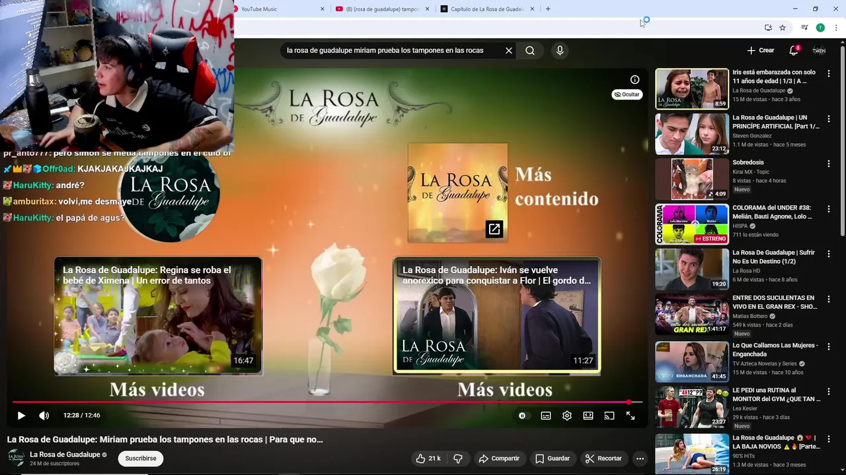Viewport: 846px width, 475px height.
Task: Open La Rosa de Guadalupe channel name
Action: tap(65, 455)
